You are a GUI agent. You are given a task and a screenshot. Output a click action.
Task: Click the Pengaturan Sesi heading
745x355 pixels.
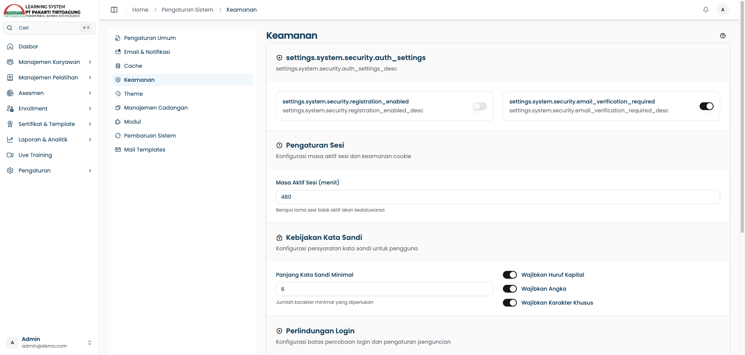[315, 145]
